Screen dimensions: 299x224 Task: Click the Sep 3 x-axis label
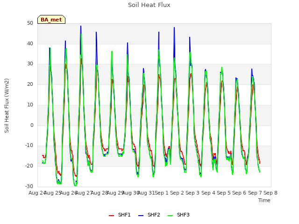[192, 193]
